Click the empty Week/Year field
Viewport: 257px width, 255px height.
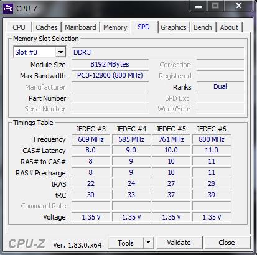(x=220, y=109)
